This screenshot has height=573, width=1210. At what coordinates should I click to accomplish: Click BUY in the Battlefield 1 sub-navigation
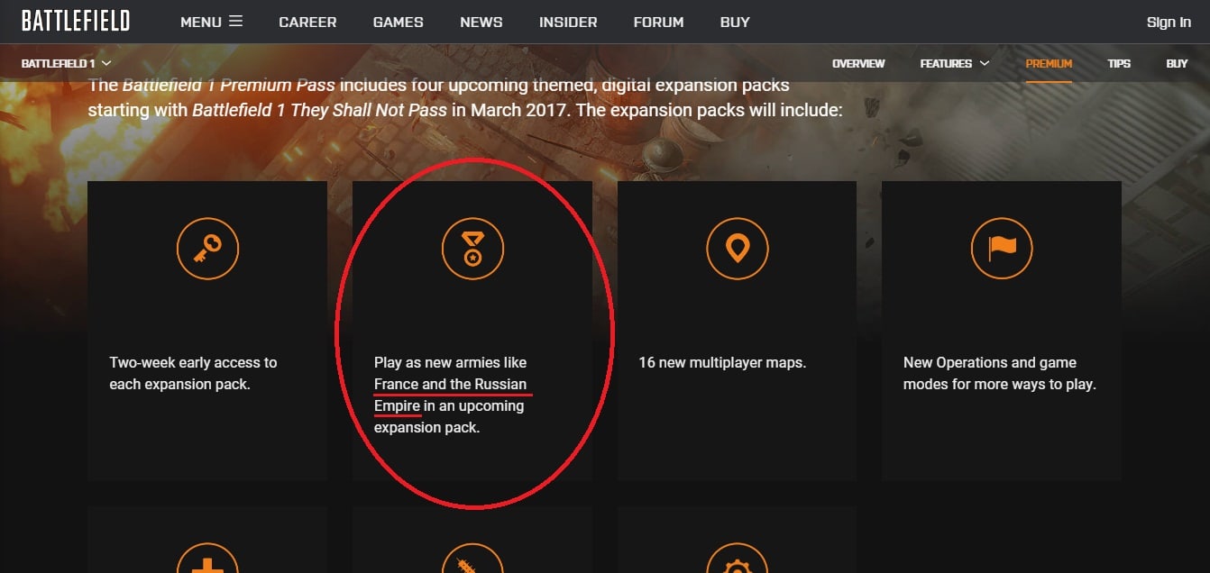point(1177,64)
